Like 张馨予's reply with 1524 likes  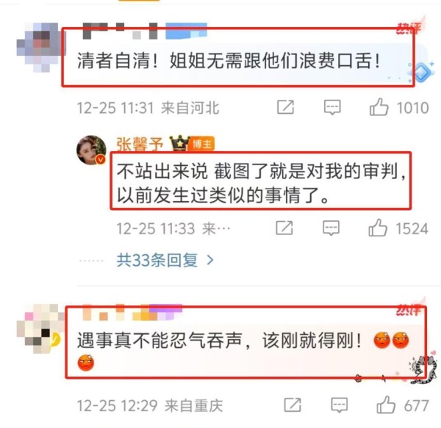tap(378, 228)
